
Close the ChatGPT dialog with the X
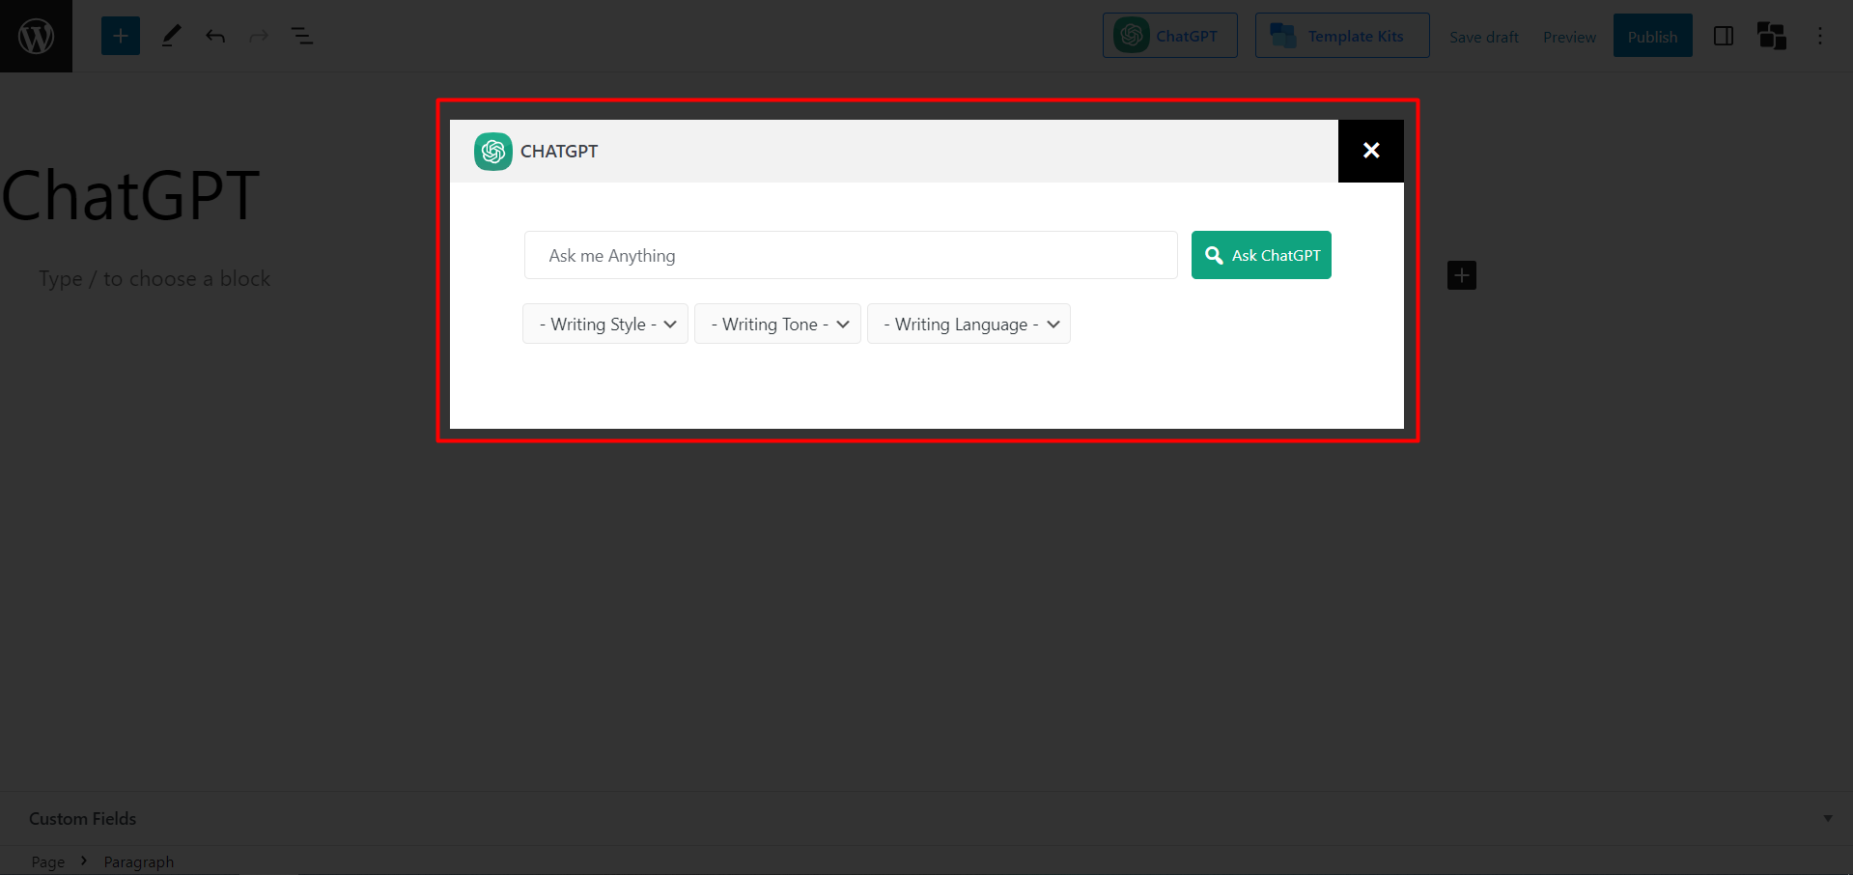click(1370, 151)
